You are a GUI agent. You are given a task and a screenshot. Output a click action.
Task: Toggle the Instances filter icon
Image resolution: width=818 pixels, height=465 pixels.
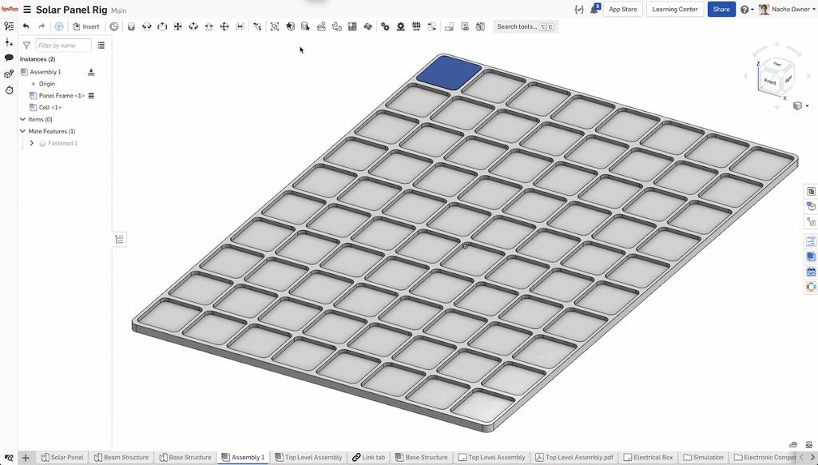click(x=26, y=46)
